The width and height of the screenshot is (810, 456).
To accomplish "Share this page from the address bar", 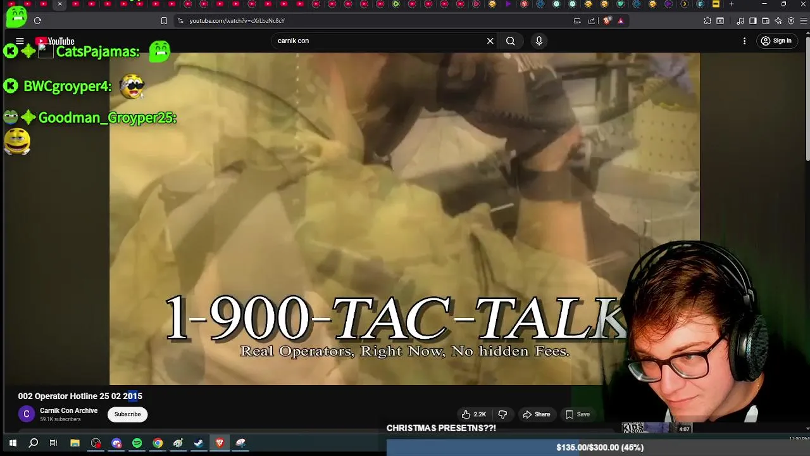I will [x=592, y=21].
